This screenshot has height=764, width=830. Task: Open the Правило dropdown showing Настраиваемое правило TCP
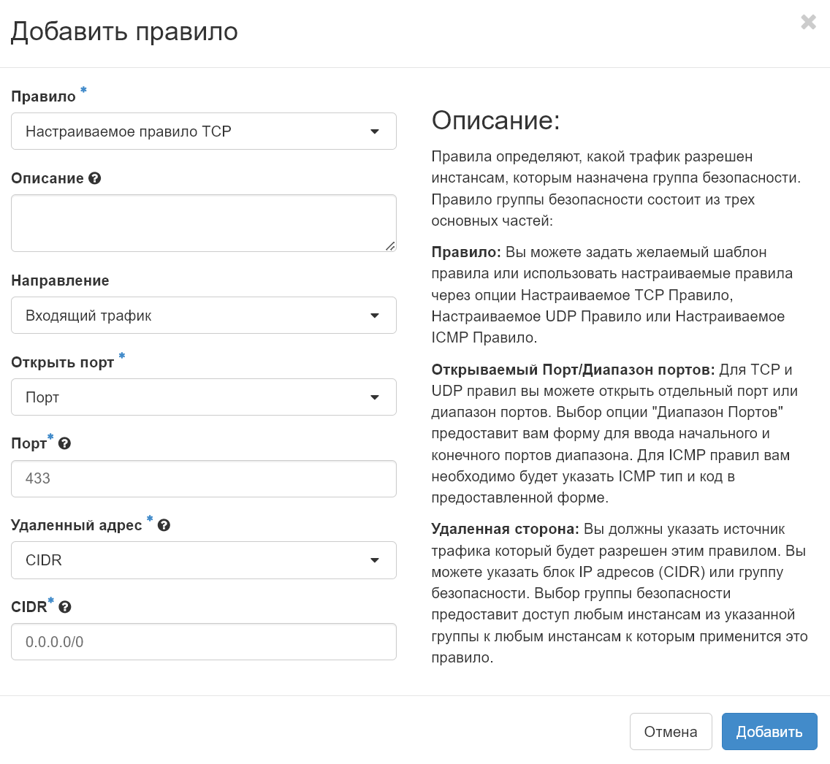pos(204,131)
